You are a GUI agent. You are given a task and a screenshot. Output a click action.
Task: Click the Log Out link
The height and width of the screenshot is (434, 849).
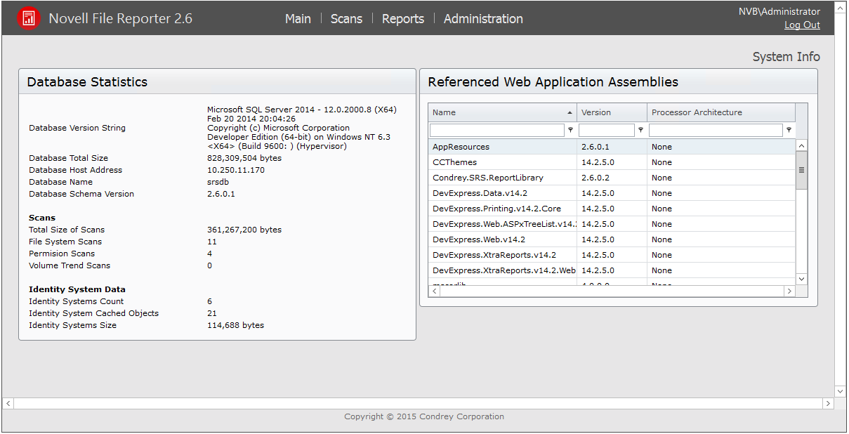[x=802, y=25]
